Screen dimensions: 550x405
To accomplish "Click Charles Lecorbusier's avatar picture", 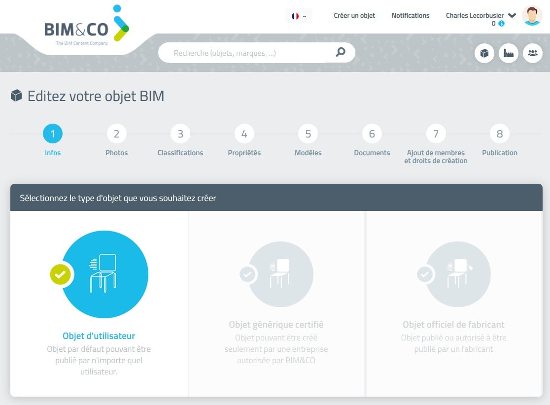I will click(532, 16).
